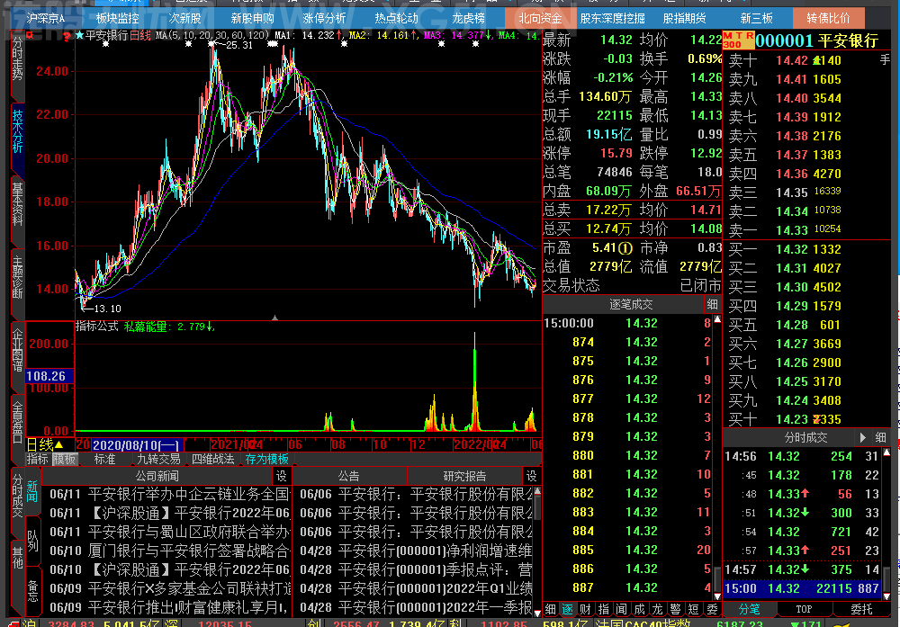
Task: Open the 股东深度挖掘 tab
Action: pyautogui.click(x=612, y=18)
